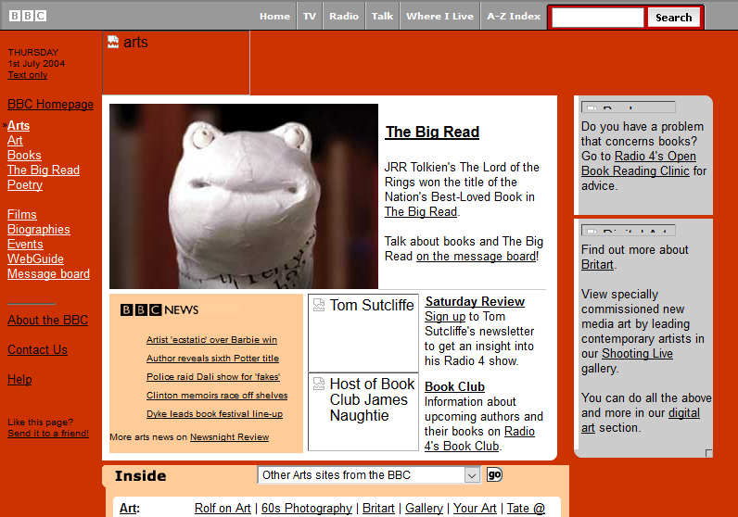Open The Big Read sidebar link

(x=44, y=170)
